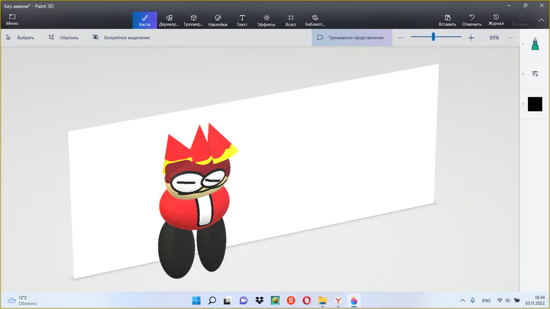Click the zoom slider handle

[x=433, y=37]
